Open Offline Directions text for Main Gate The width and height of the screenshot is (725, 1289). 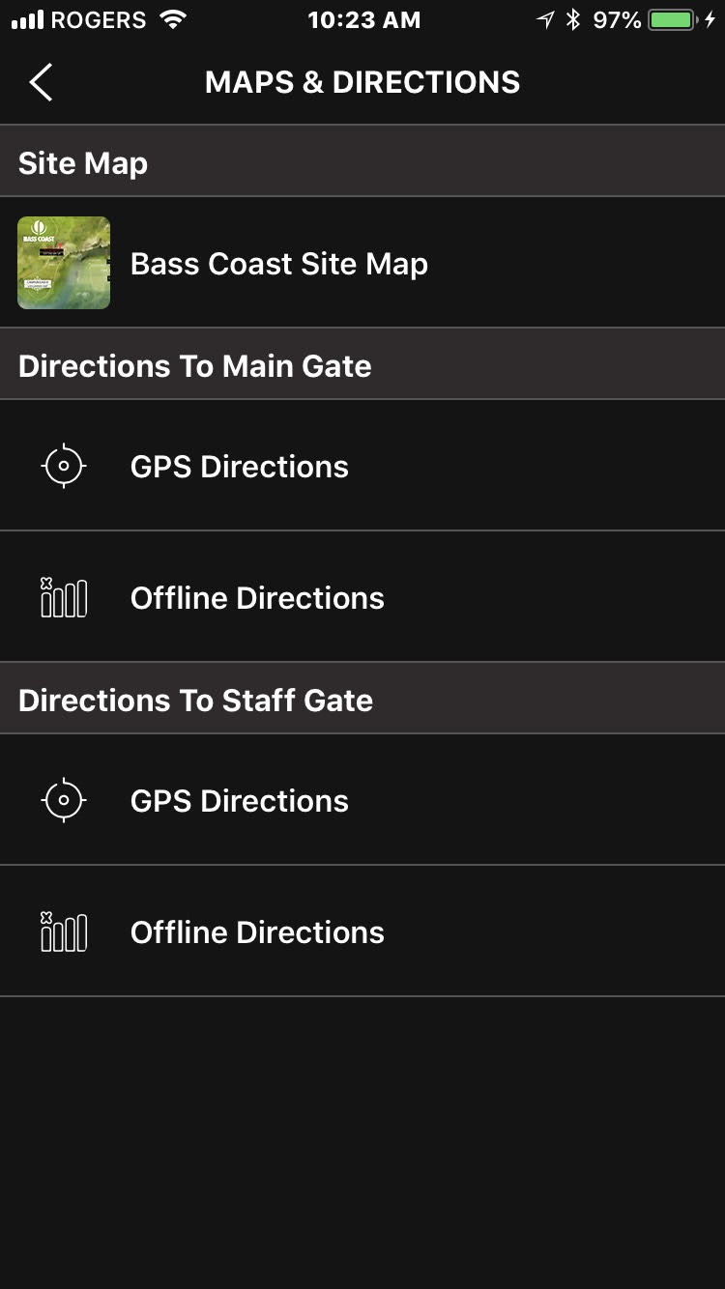(x=257, y=598)
